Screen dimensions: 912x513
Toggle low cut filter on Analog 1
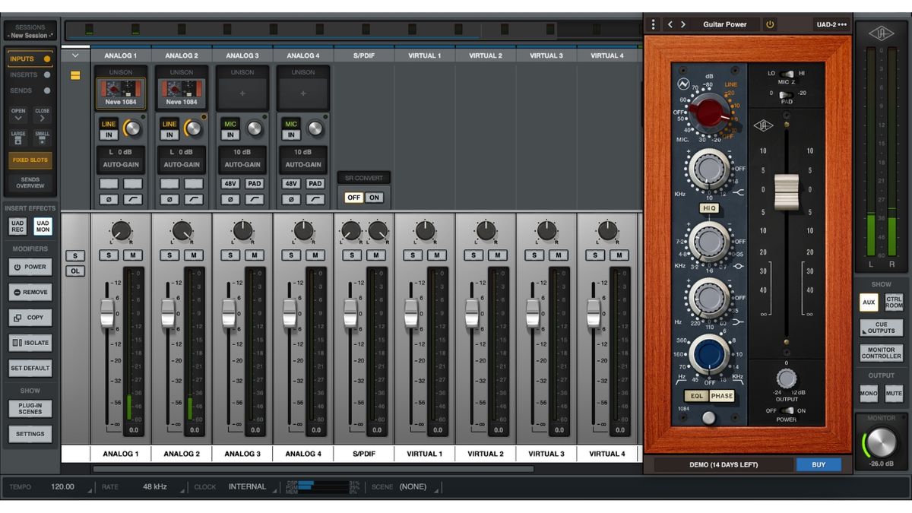[x=133, y=199]
